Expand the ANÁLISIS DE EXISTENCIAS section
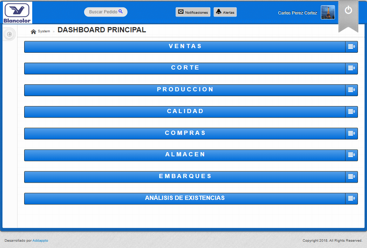The image size is (367, 248). pyautogui.click(x=185, y=198)
